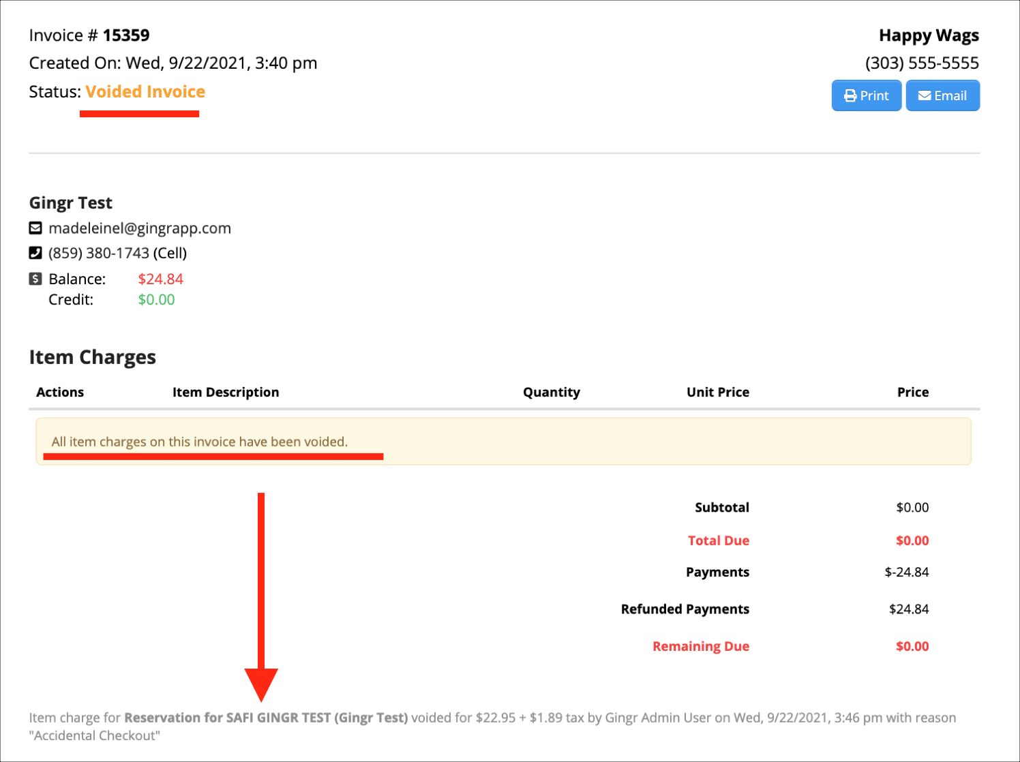Click the invoice number 15359
Screen dimensions: 1020x762
click(x=126, y=35)
